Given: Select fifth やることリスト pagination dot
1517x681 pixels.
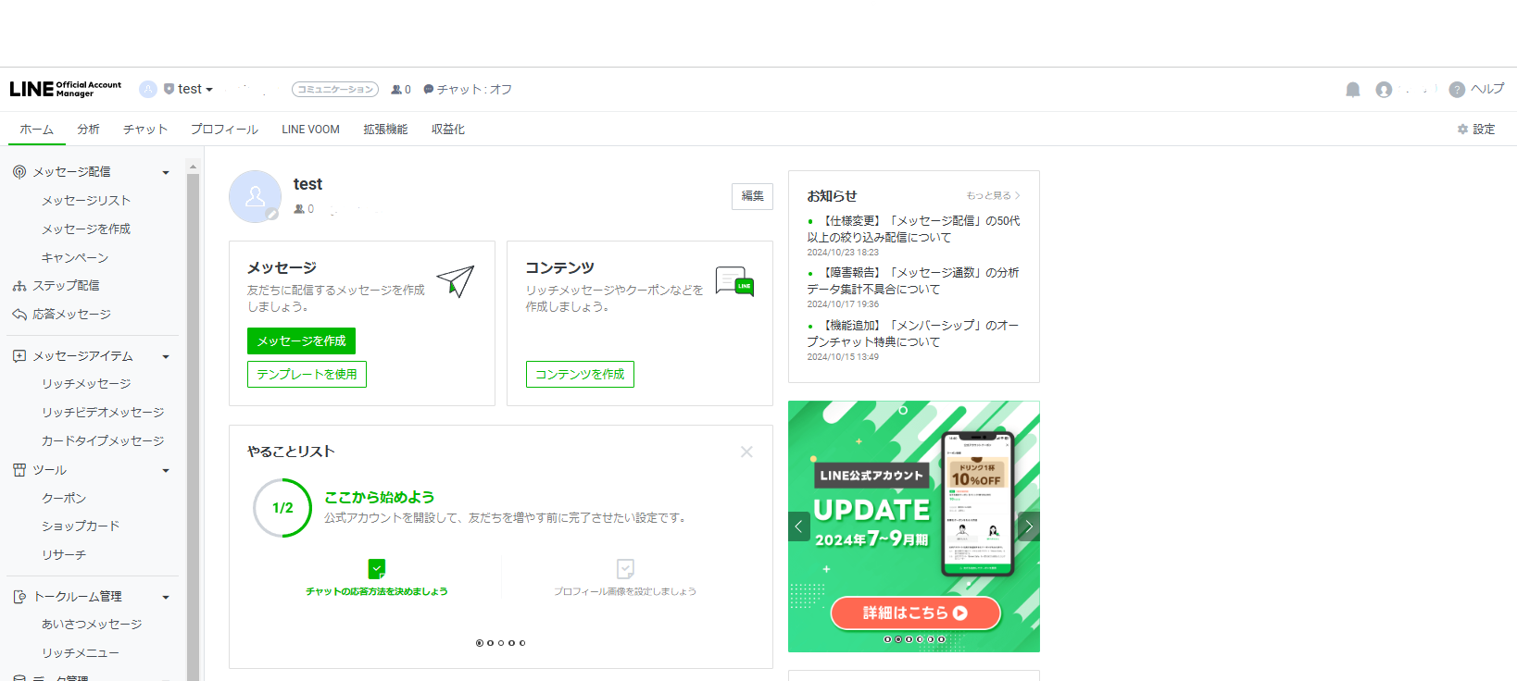Looking at the screenshot, I should coord(522,643).
